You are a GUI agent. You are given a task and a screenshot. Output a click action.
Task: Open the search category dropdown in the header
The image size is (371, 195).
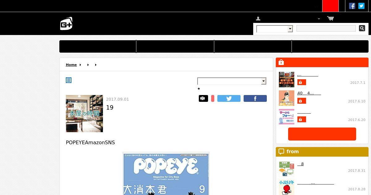tap(275, 29)
